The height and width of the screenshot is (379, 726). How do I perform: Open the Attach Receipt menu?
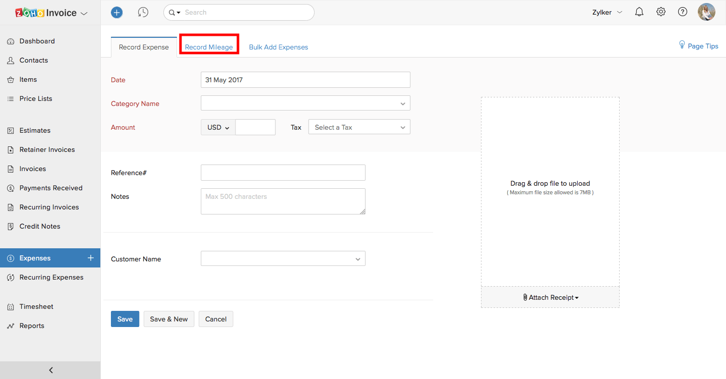point(551,297)
